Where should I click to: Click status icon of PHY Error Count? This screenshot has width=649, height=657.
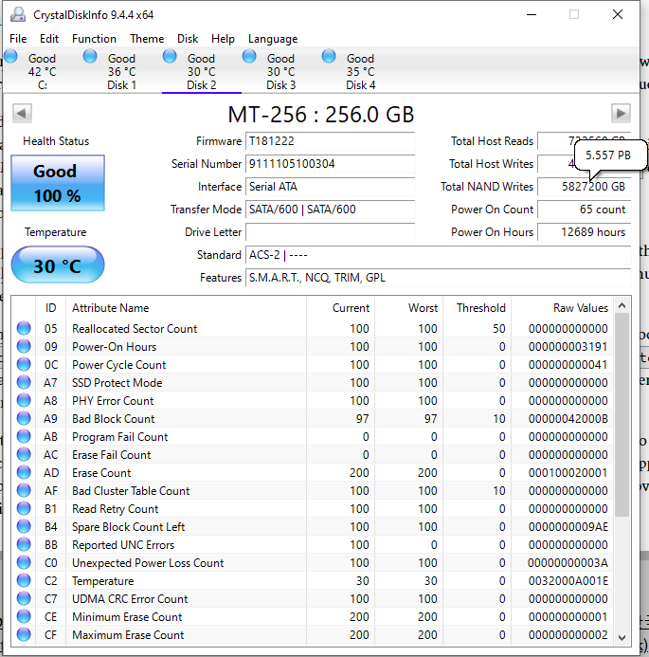(24, 400)
